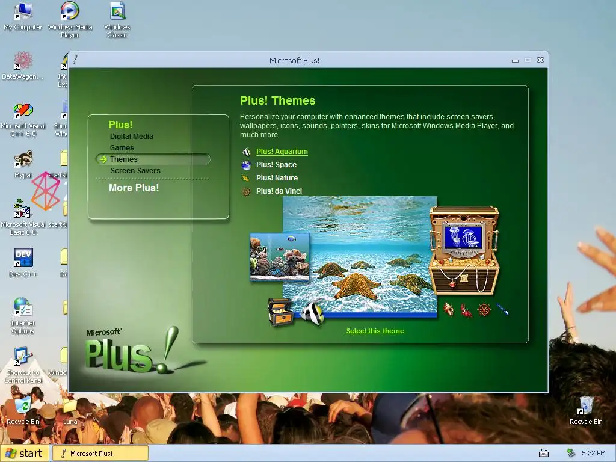This screenshot has height=462, width=616.
Task: Click the keyboard icon in system tray
Action: tap(544, 454)
